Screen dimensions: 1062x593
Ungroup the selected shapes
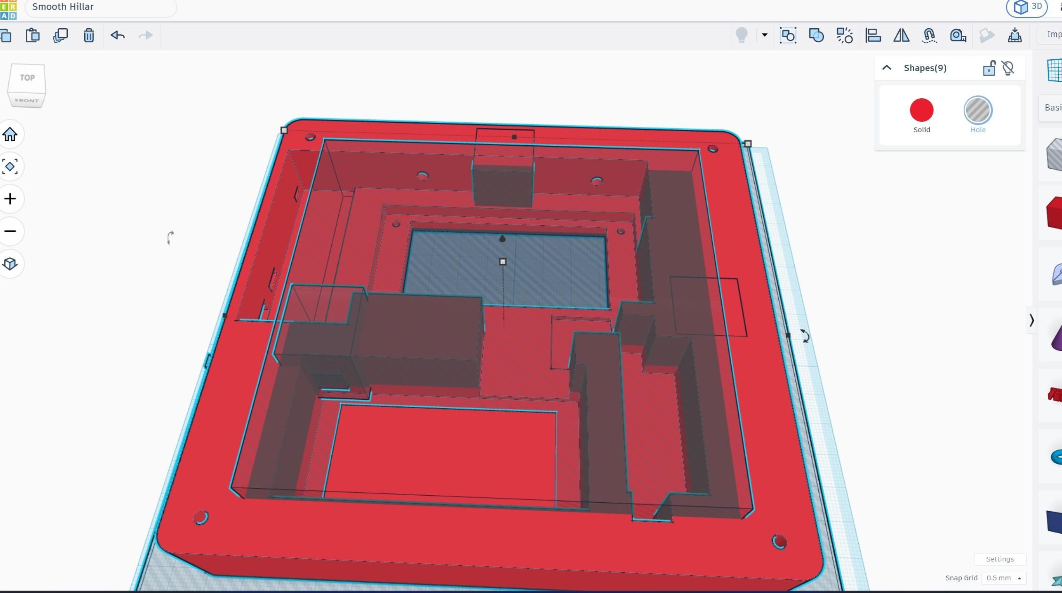(845, 35)
